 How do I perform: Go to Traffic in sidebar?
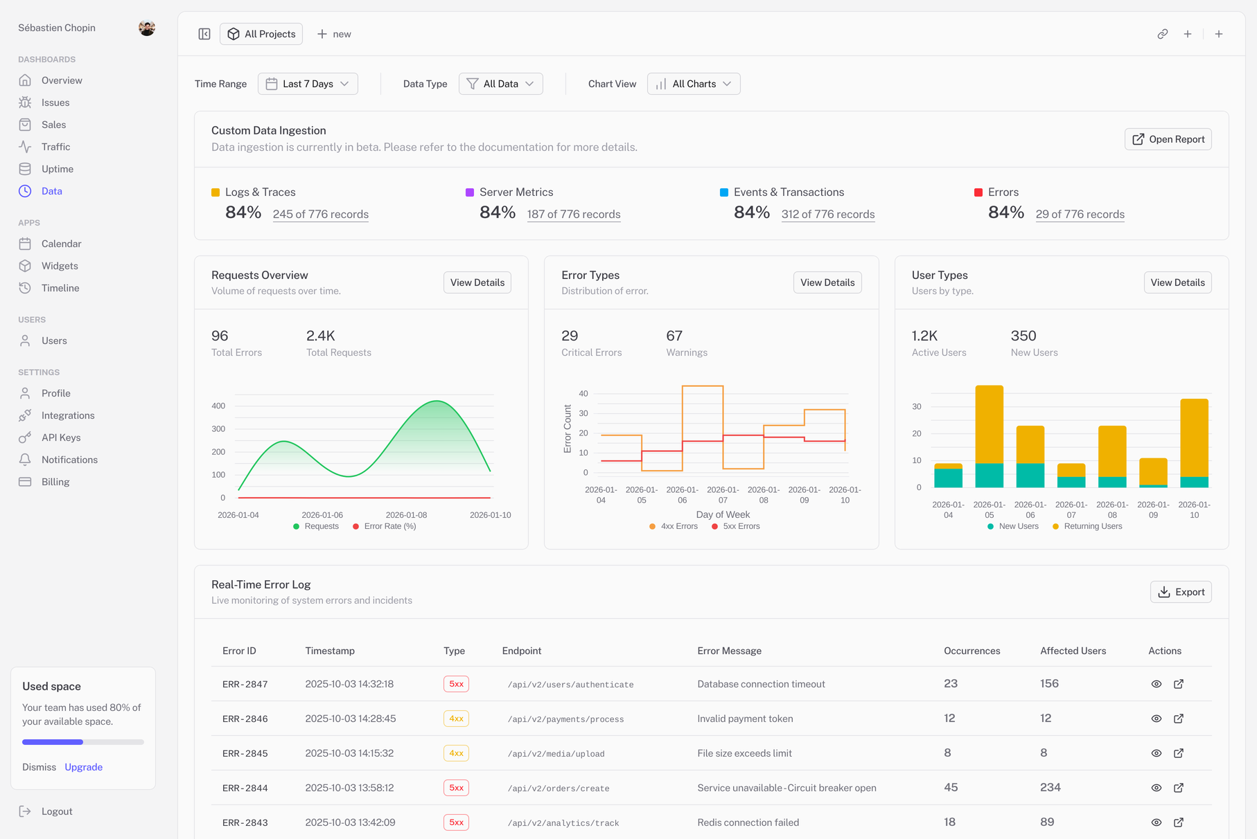click(x=55, y=147)
